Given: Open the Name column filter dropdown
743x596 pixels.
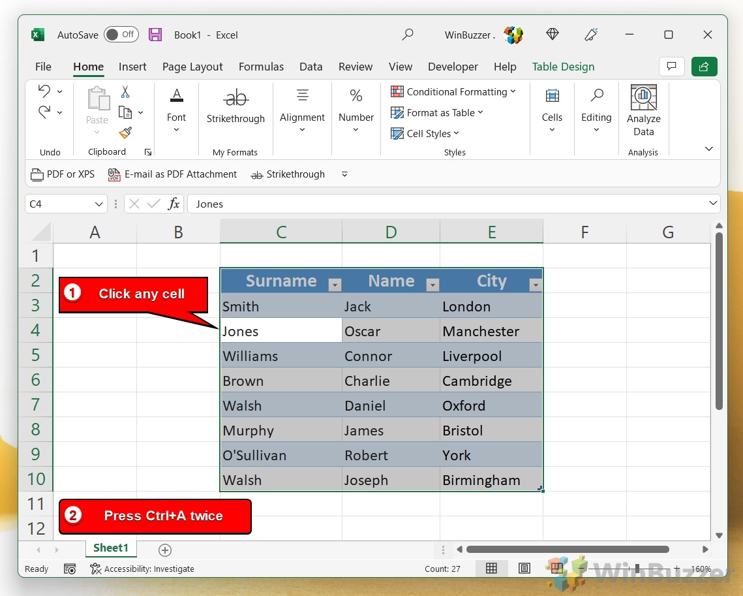Looking at the screenshot, I should coord(432,285).
